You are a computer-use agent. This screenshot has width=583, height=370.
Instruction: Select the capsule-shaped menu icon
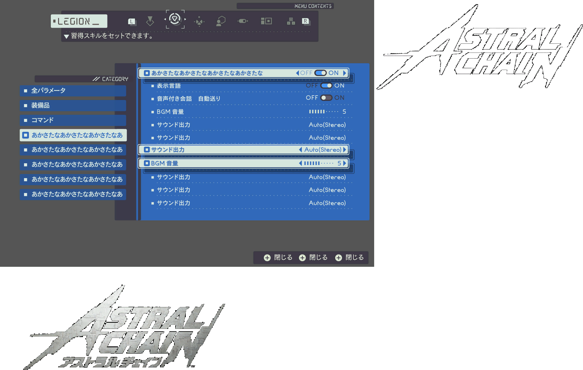click(x=243, y=21)
